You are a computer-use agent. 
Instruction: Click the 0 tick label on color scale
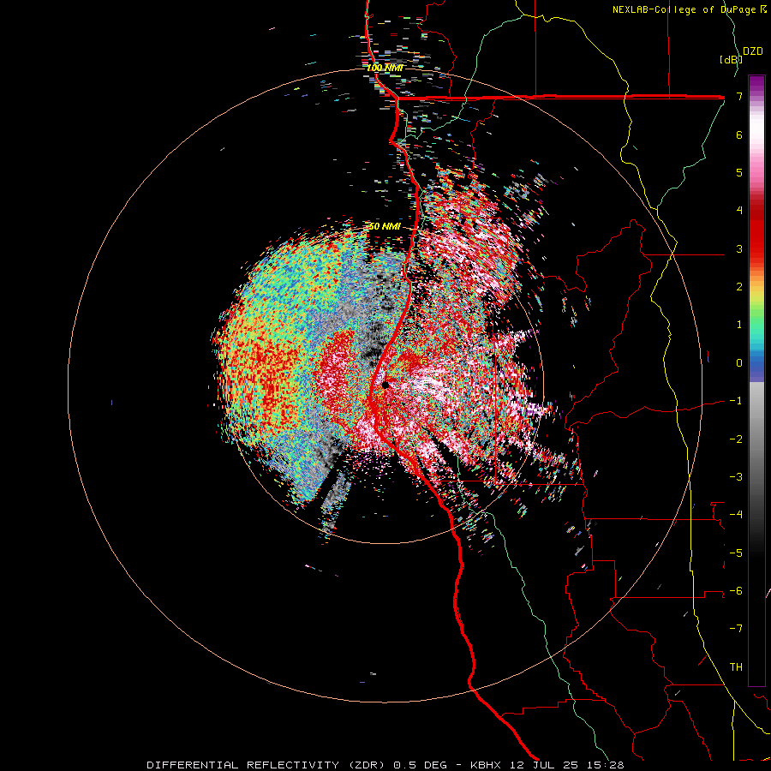pos(739,363)
